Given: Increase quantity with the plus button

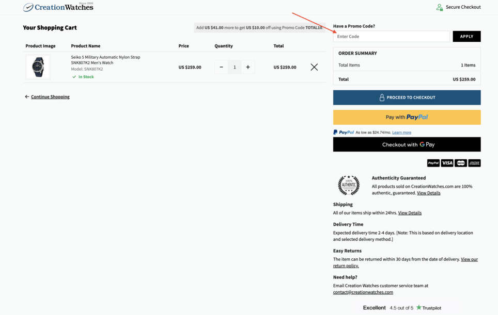Looking at the screenshot, I should click(x=248, y=67).
